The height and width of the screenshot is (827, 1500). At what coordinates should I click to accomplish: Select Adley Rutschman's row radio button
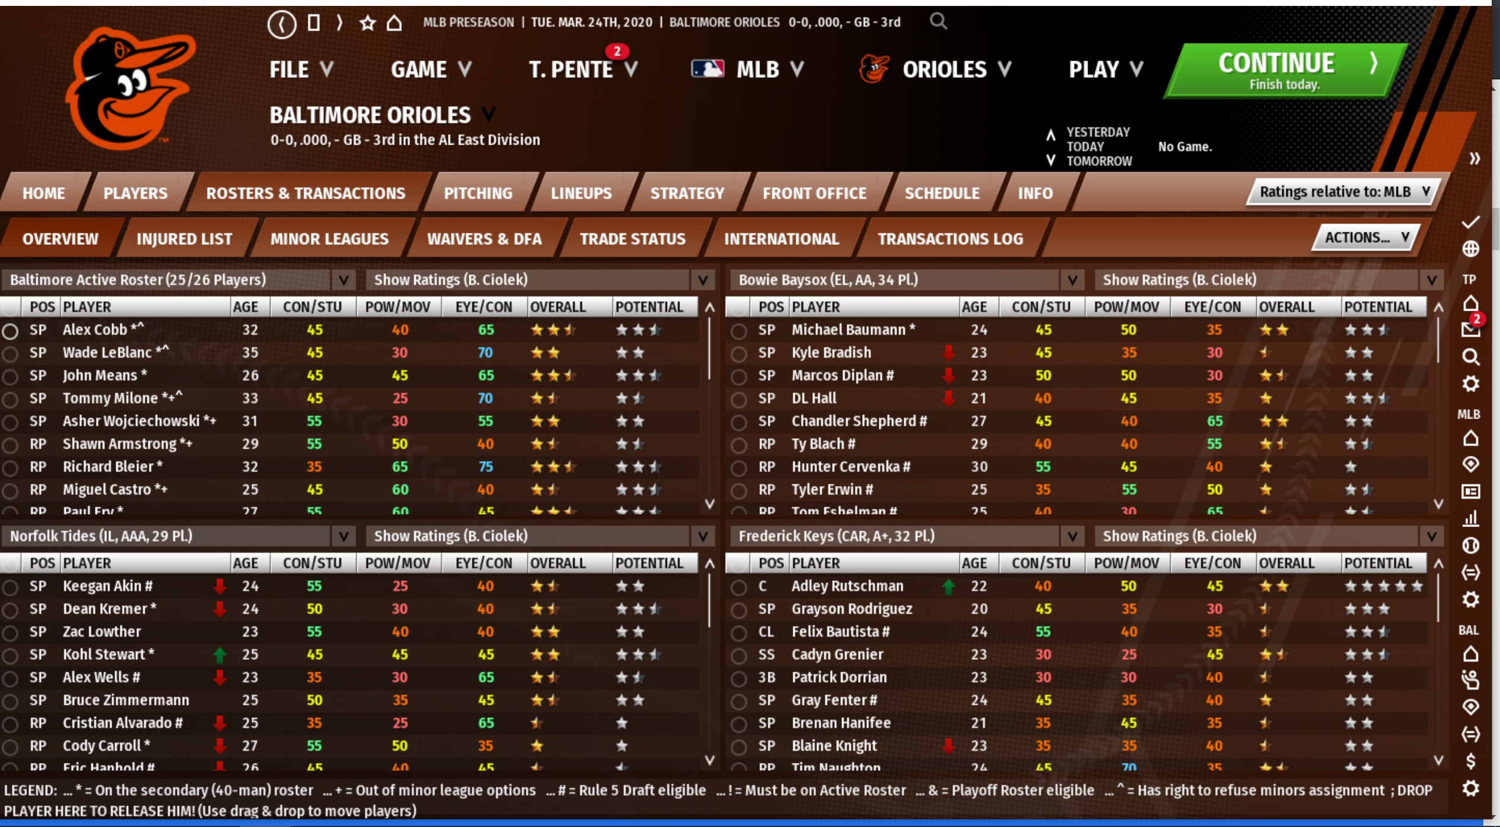[x=739, y=587]
